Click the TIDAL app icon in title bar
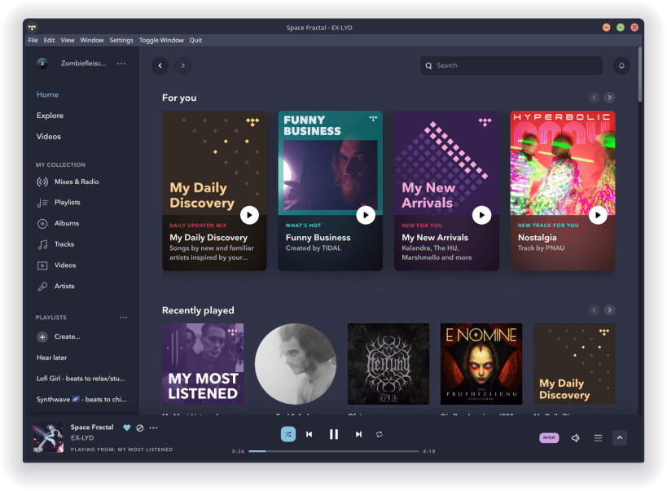This screenshot has height=491, width=667. pyautogui.click(x=33, y=28)
